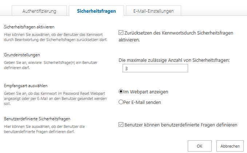Choose the Per E-Mail senden radio option
This screenshot has height=153, width=247.
(121, 102)
